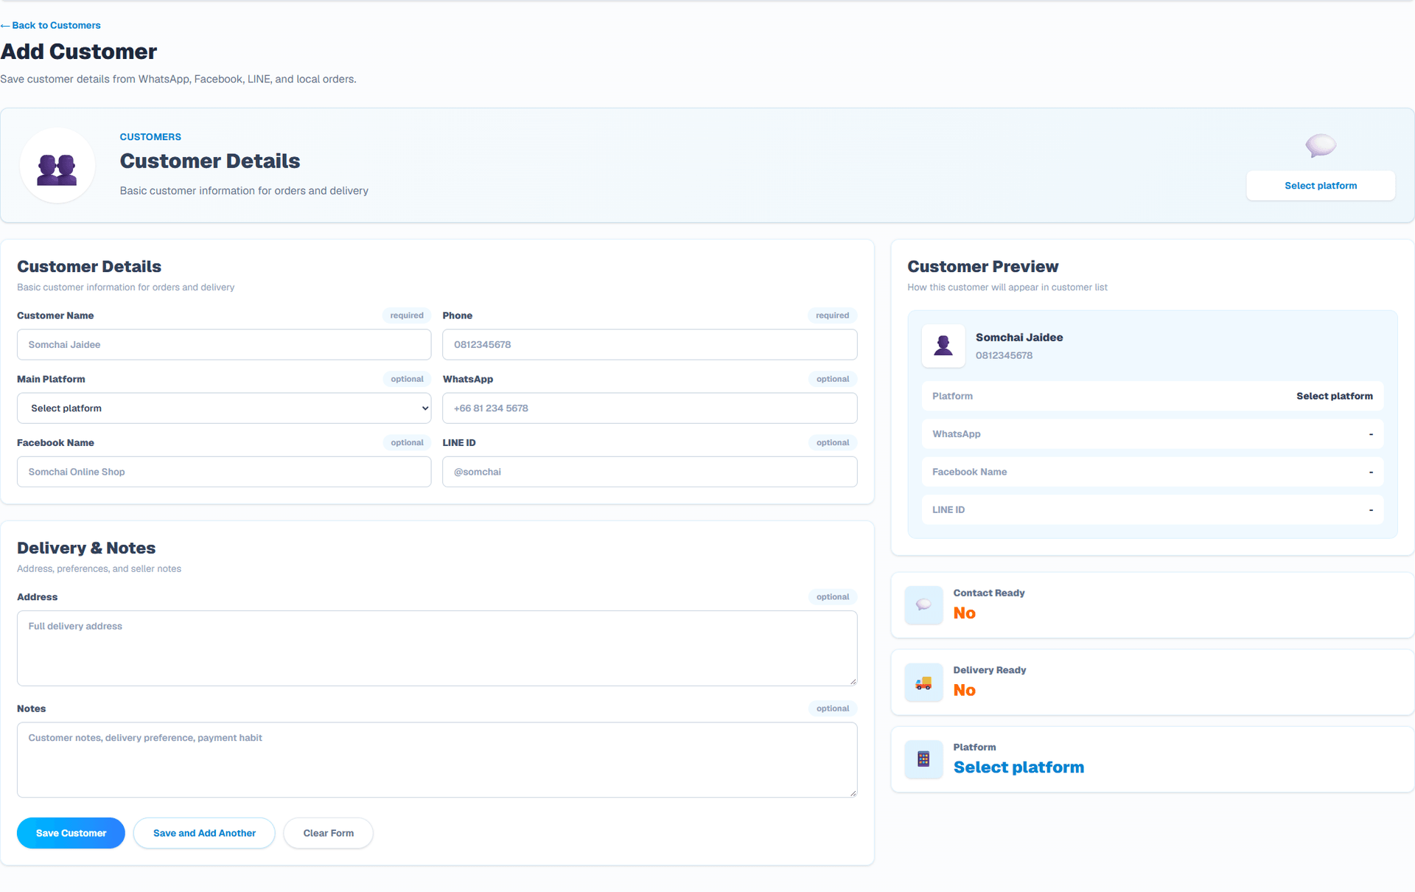Viewport: 1415px width, 892px height.
Task: Focus the Facebook Name input field
Action: [x=224, y=472]
